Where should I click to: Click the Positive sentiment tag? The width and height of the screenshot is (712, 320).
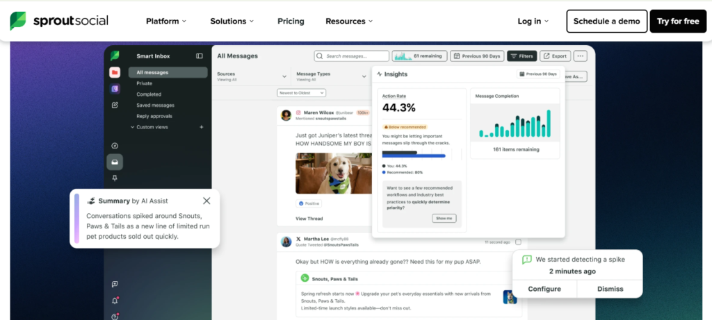tap(308, 203)
